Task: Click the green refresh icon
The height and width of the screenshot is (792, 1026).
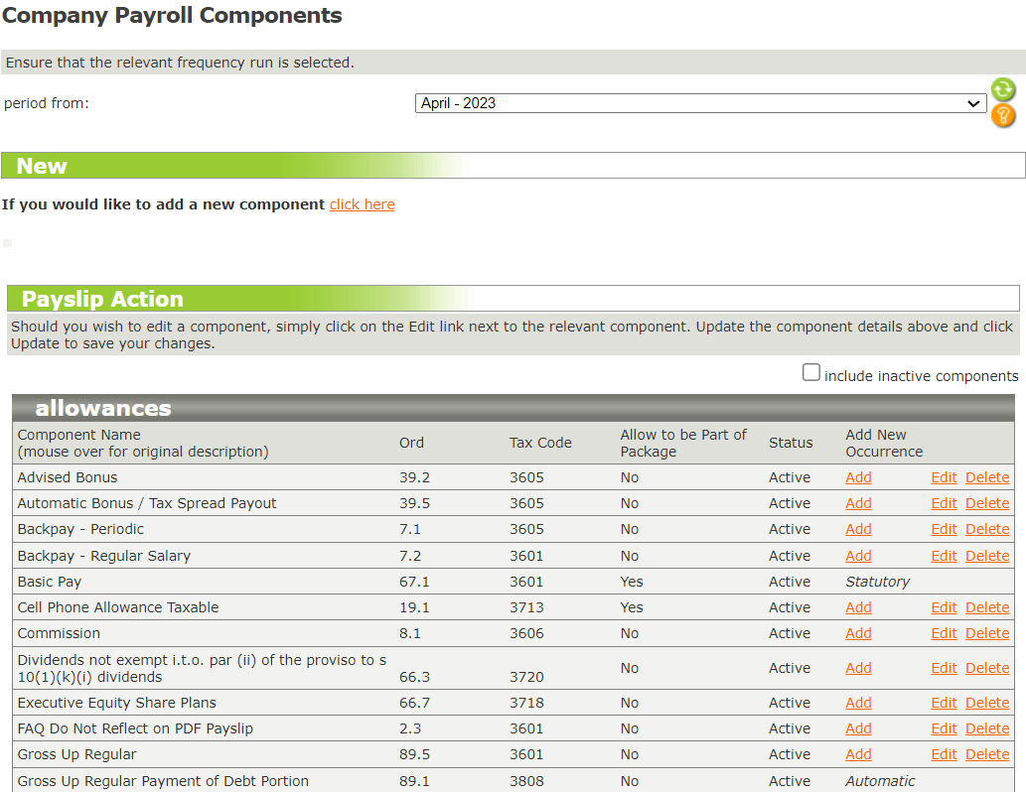Action: (x=1003, y=90)
